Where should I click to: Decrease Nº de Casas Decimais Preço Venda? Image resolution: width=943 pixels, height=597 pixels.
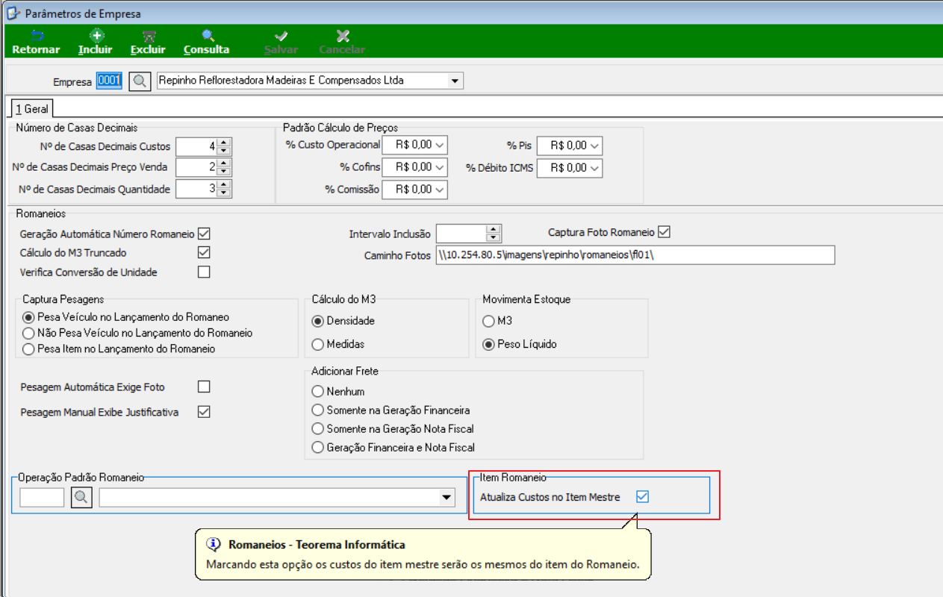pos(225,172)
